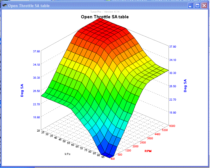The width and height of the screenshot is (210, 168).
Task: Click the TunerPro Version 4.14 label
Action: 105,12
